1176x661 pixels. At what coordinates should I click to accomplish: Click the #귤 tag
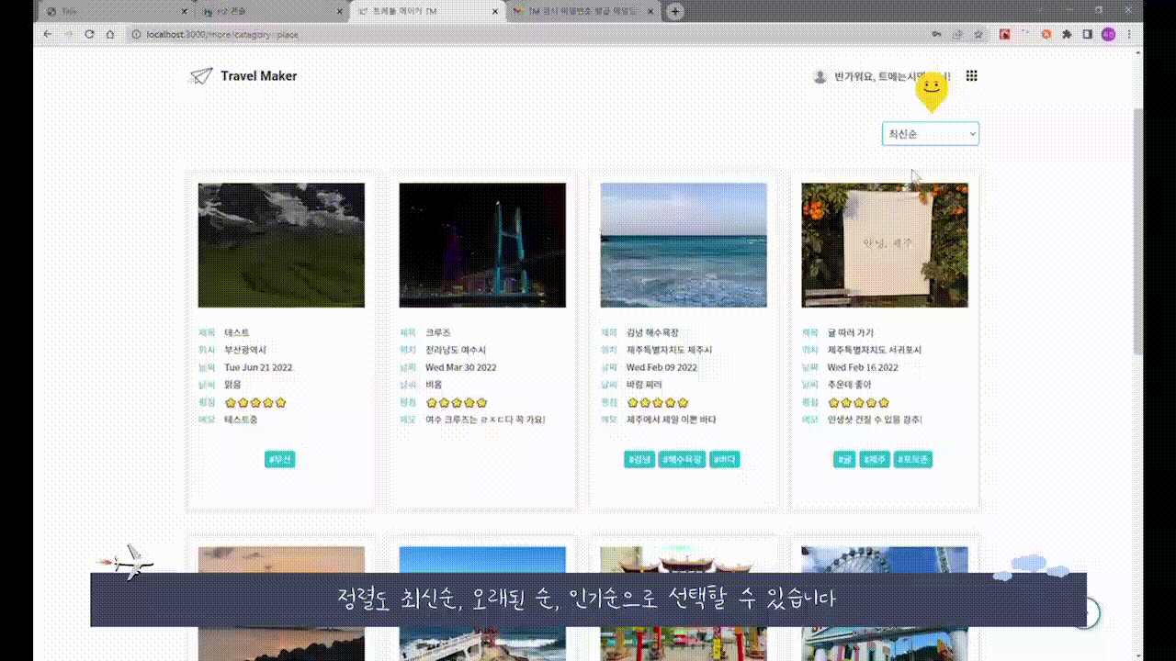844,459
